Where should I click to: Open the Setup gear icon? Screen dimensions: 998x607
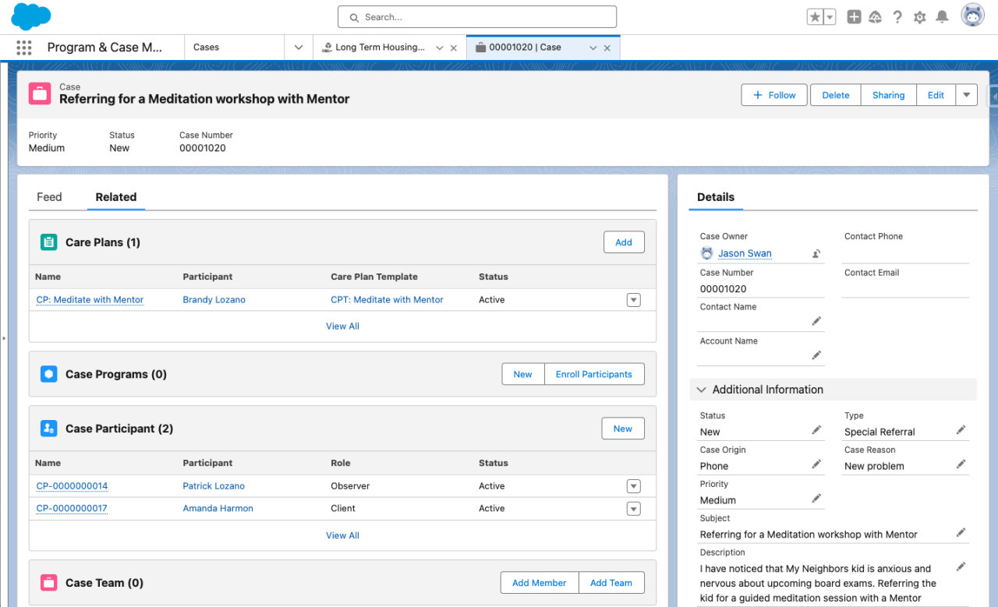(920, 17)
